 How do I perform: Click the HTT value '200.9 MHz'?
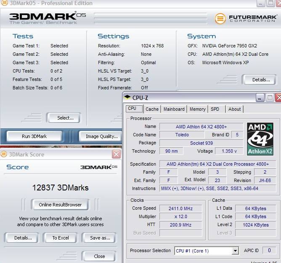(180, 225)
